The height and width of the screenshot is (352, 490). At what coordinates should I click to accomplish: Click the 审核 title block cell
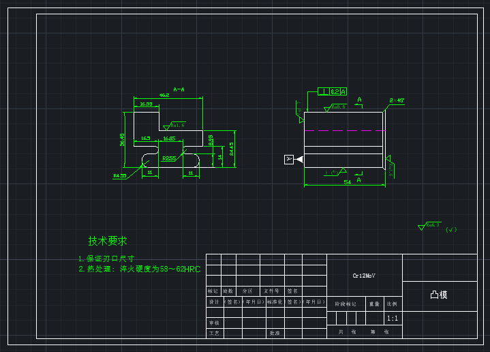pyautogui.click(x=214, y=323)
